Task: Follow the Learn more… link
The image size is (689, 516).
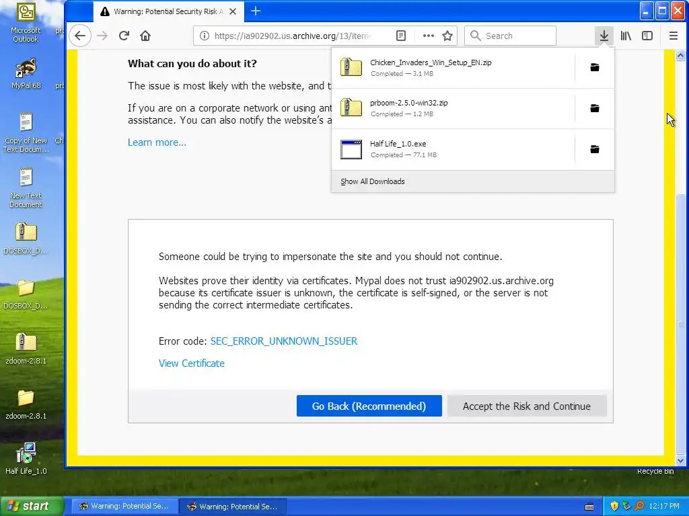Action: tap(157, 142)
